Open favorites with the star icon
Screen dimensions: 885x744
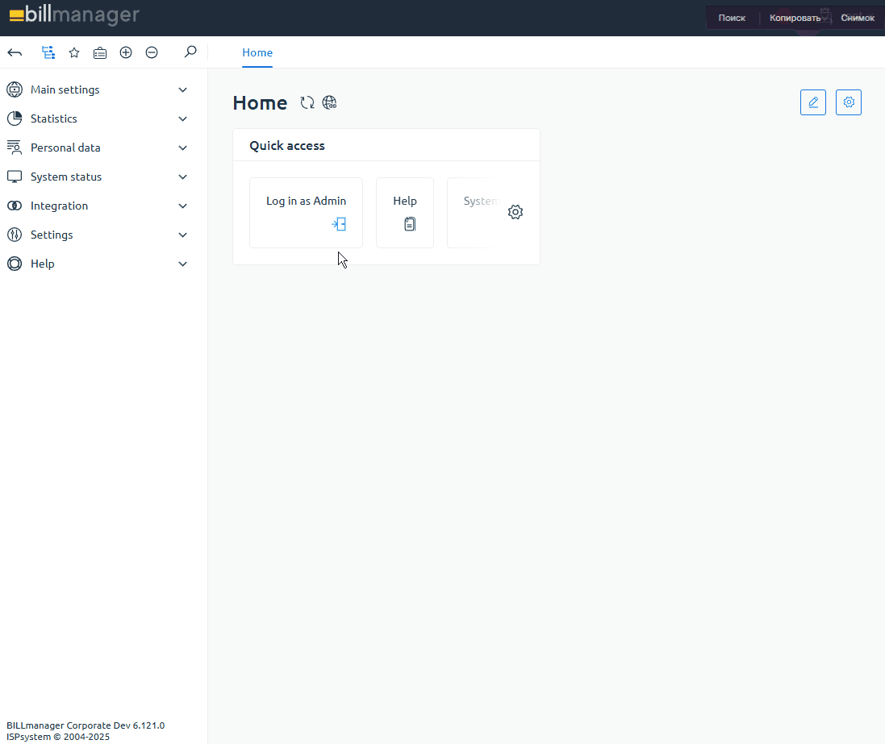[x=74, y=52]
